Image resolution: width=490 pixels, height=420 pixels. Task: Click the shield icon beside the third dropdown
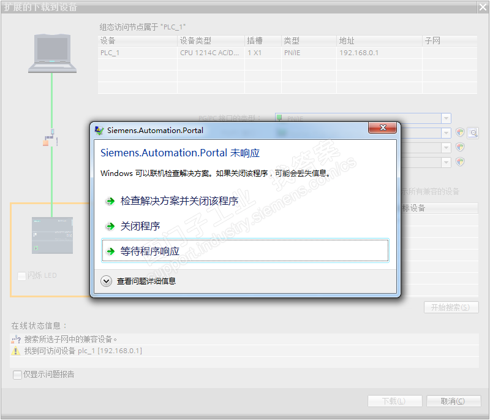click(460, 147)
